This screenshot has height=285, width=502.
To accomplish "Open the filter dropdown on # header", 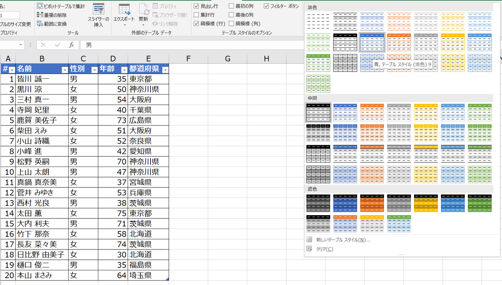I will (12, 70).
